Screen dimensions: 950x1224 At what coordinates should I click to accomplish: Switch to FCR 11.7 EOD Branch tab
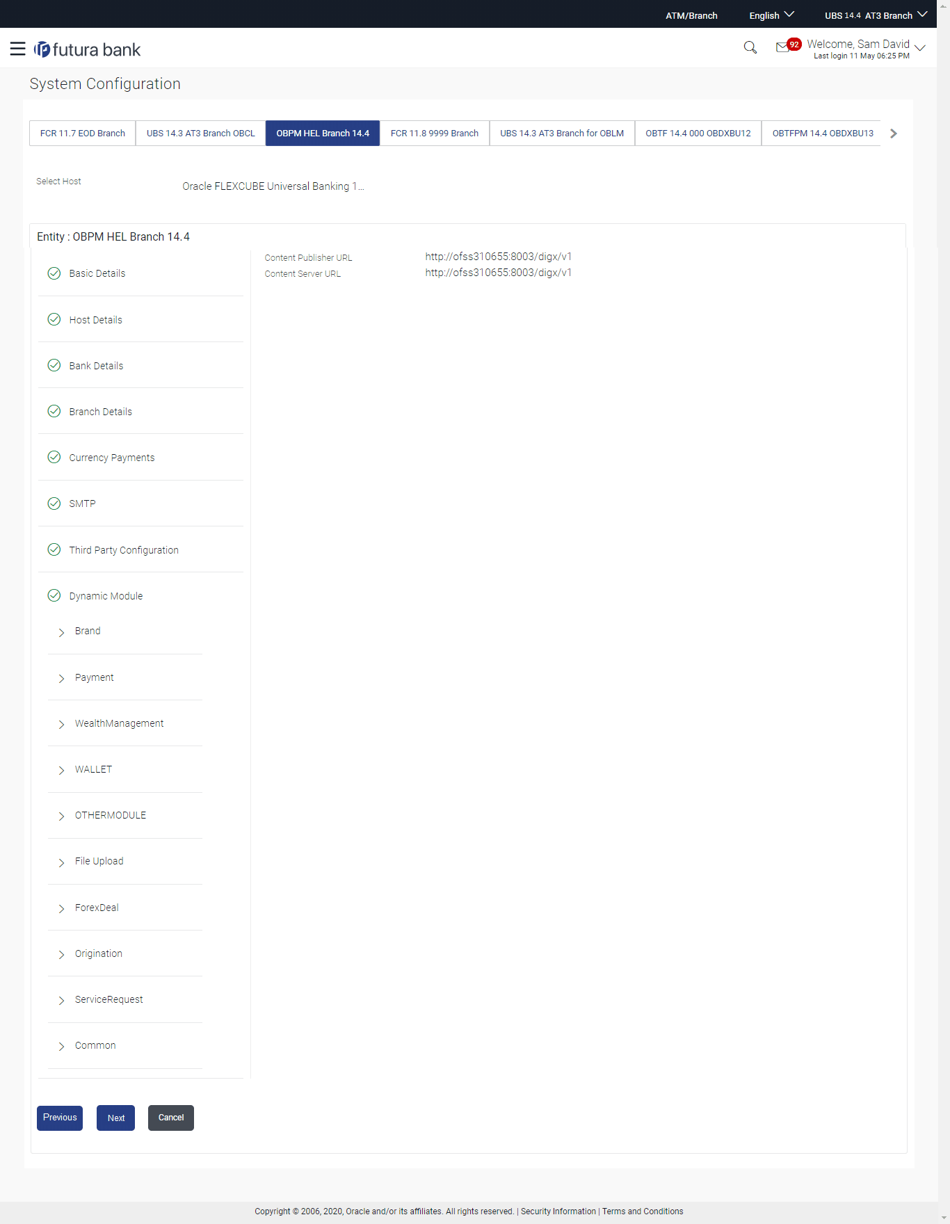(83, 133)
